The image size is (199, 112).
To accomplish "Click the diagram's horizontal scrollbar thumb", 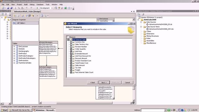I will [x=84, y=103].
